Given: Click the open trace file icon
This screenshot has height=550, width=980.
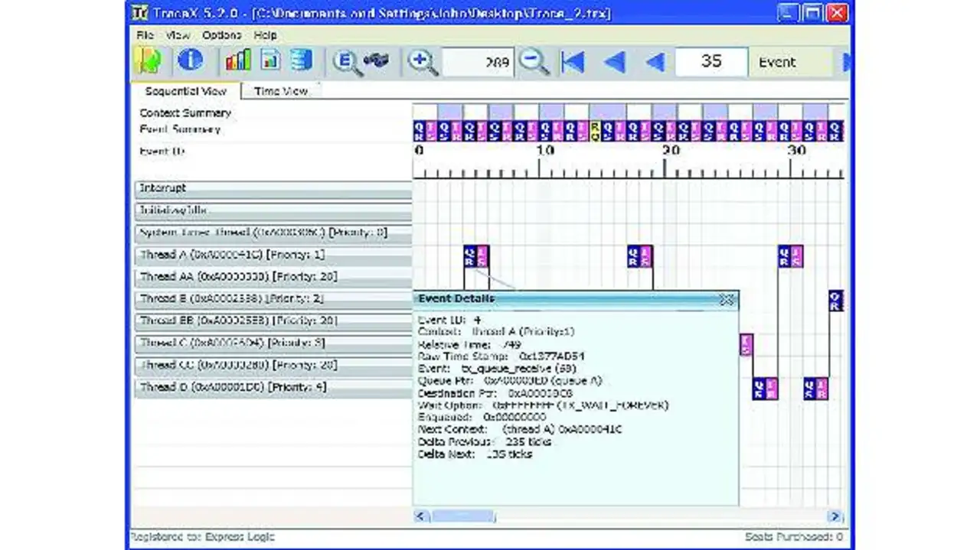Looking at the screenshot, I should point(147,61).
